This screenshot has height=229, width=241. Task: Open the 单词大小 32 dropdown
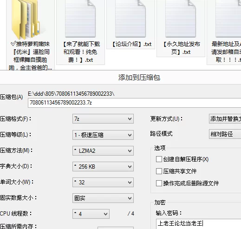(x=103, y=182)
